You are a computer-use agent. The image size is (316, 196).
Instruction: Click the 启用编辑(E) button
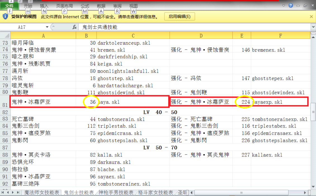(179, 17)
